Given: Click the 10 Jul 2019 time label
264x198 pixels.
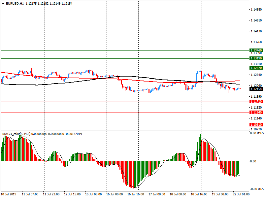Looking at the screenshot, I should click(x=9, y=194).
